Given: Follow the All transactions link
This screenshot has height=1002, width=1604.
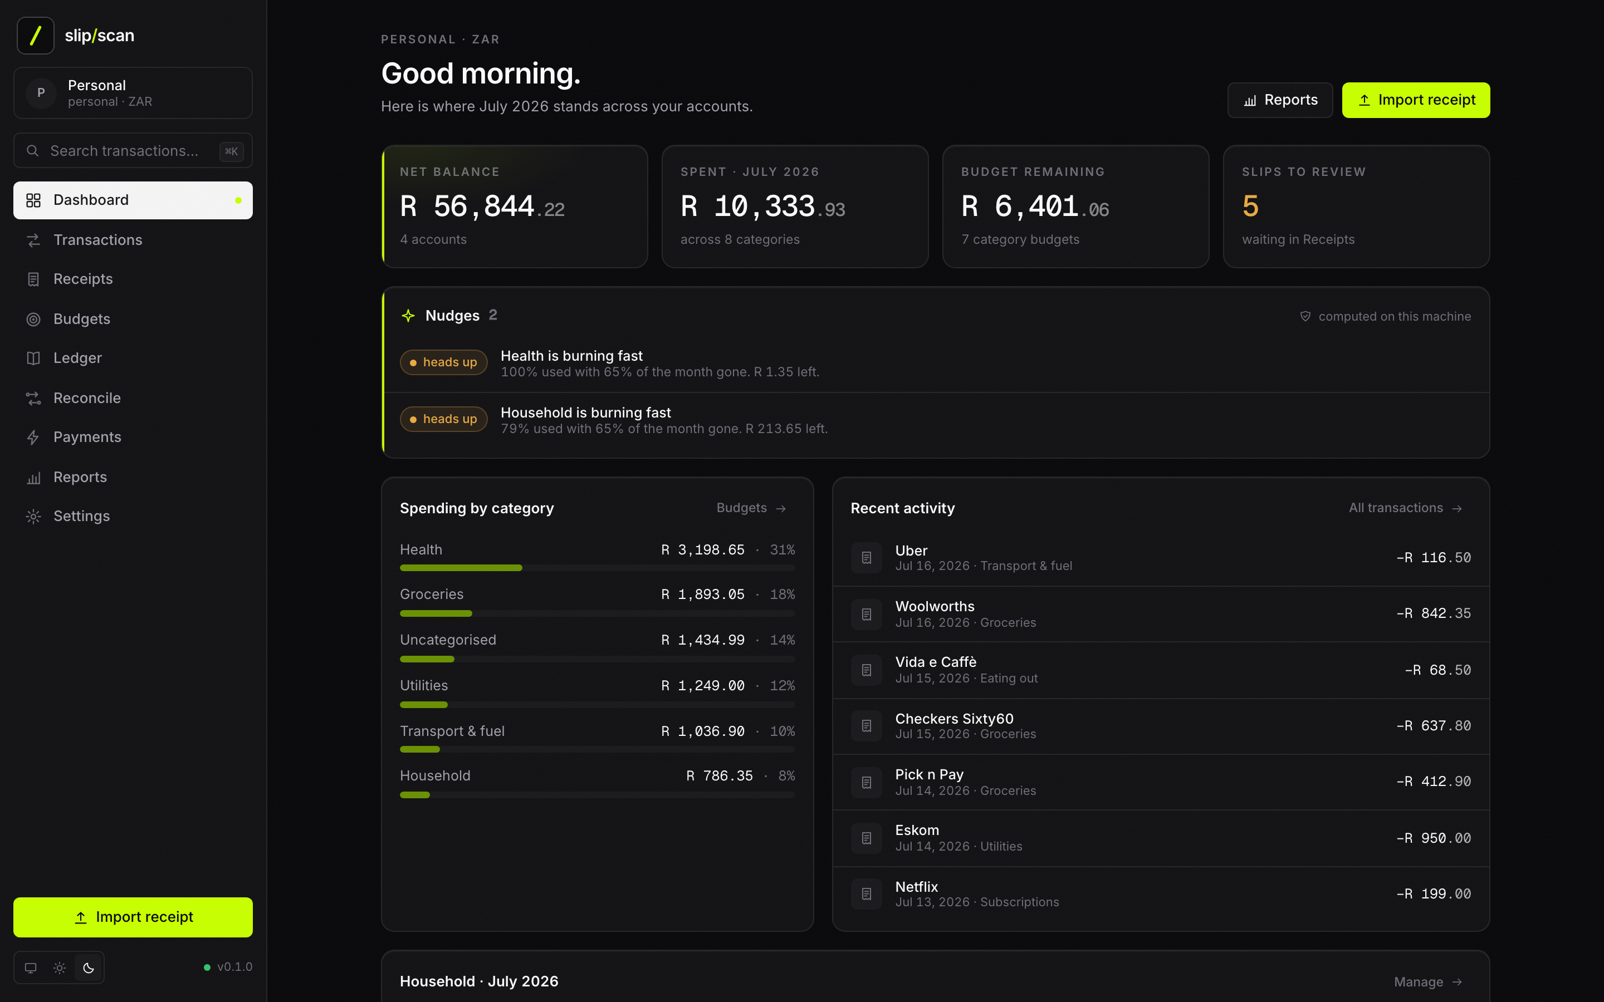Looking at the screenshot, I should click(x=1405, y=508).
